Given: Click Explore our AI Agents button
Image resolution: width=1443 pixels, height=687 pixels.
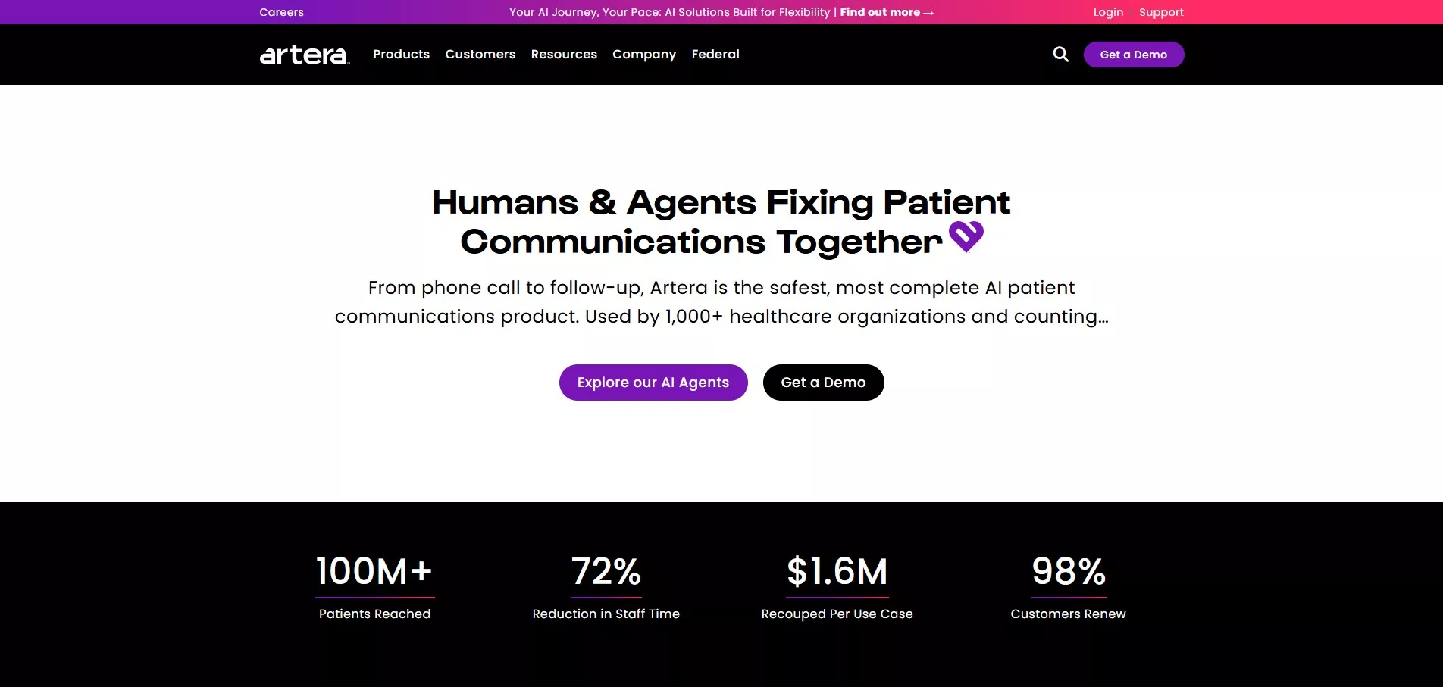Looking at the screenshot, I should [x=653, y=383].
